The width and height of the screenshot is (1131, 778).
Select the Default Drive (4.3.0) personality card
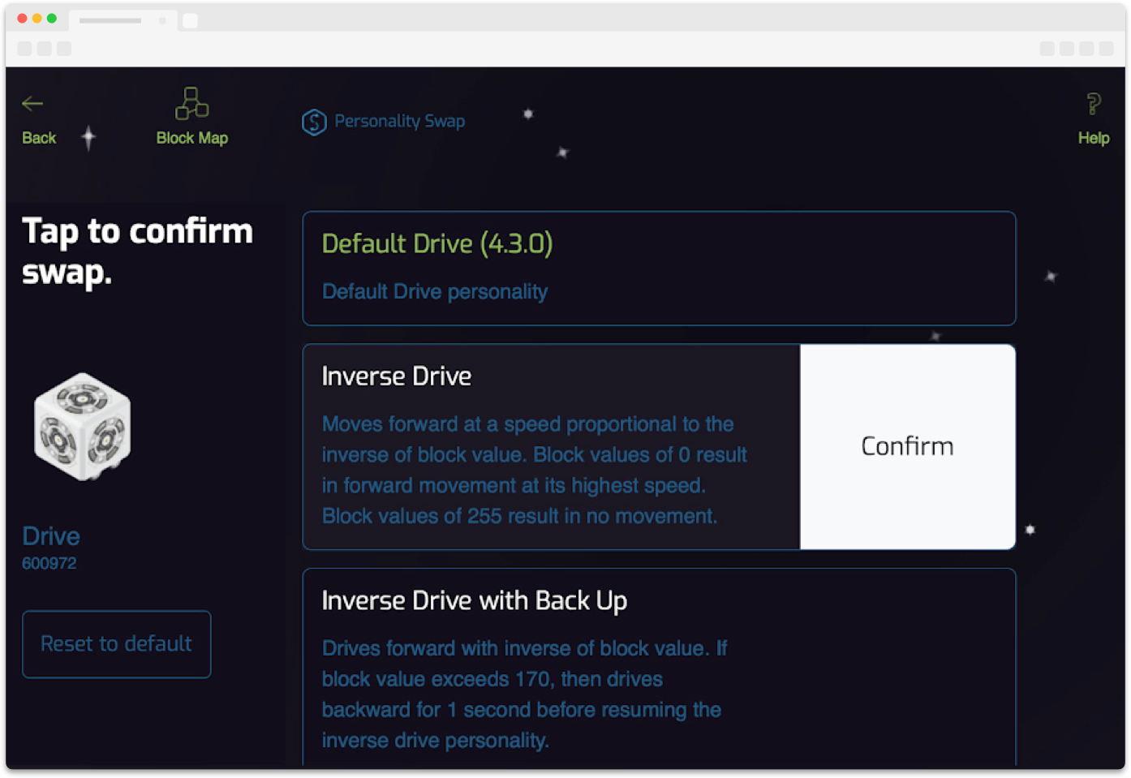click(659, 269)
